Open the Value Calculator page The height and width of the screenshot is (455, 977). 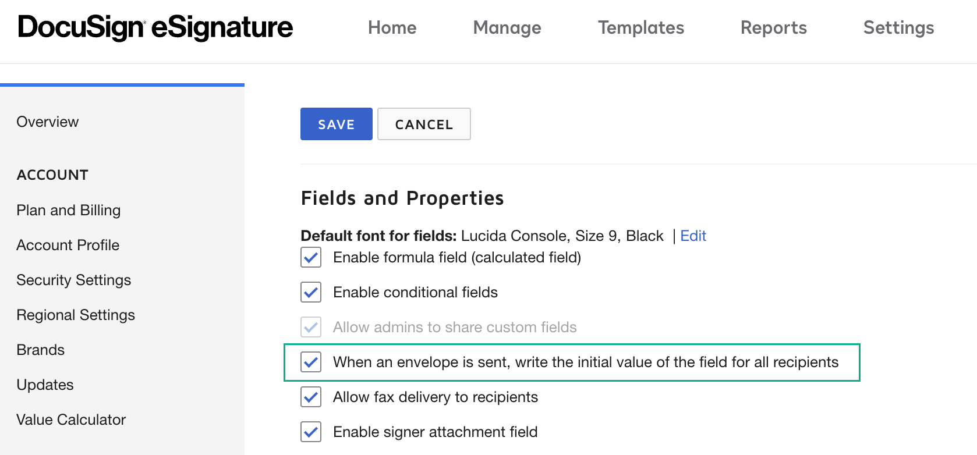(x=70, y=420)
